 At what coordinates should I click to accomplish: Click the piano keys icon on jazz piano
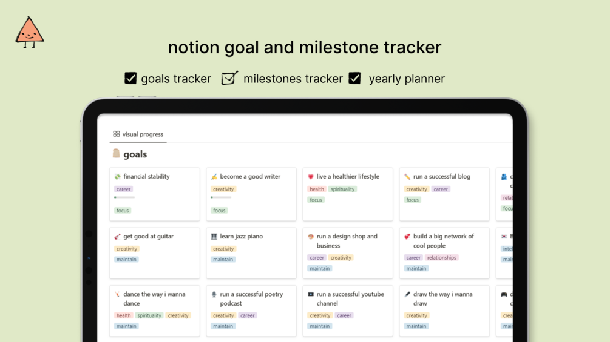tap(214, 237)
